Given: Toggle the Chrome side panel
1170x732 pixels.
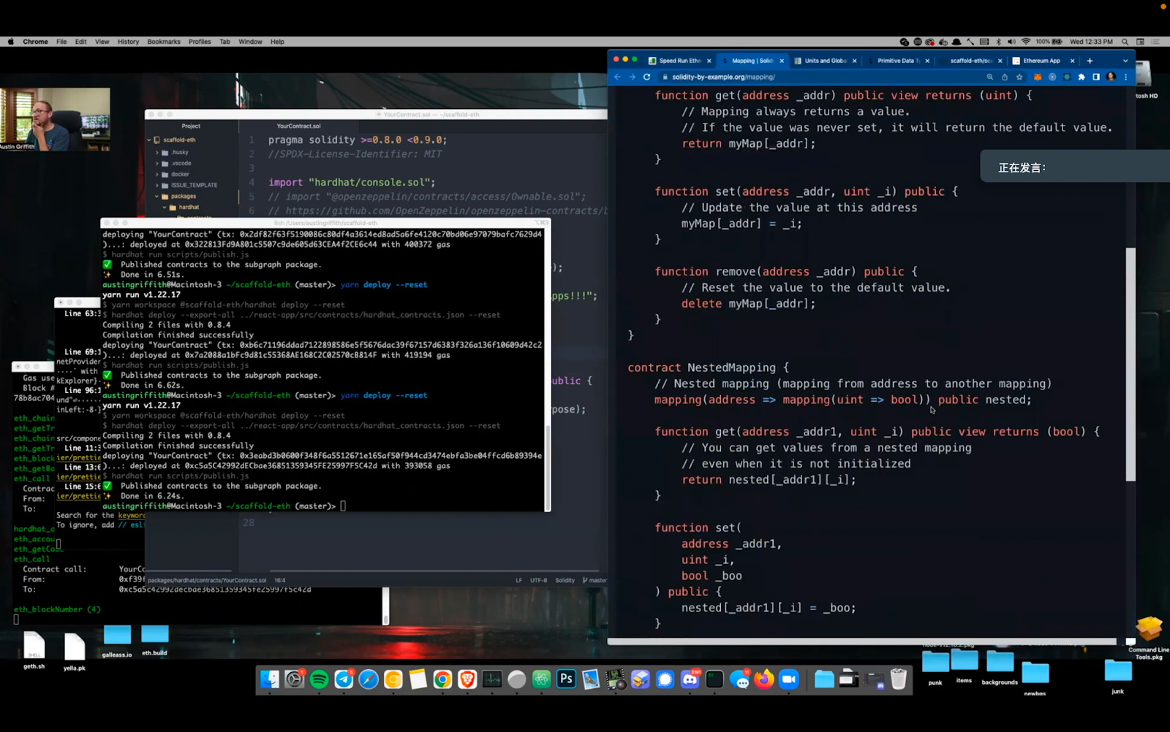Looking at the screenshot, I should [1096, 77].
